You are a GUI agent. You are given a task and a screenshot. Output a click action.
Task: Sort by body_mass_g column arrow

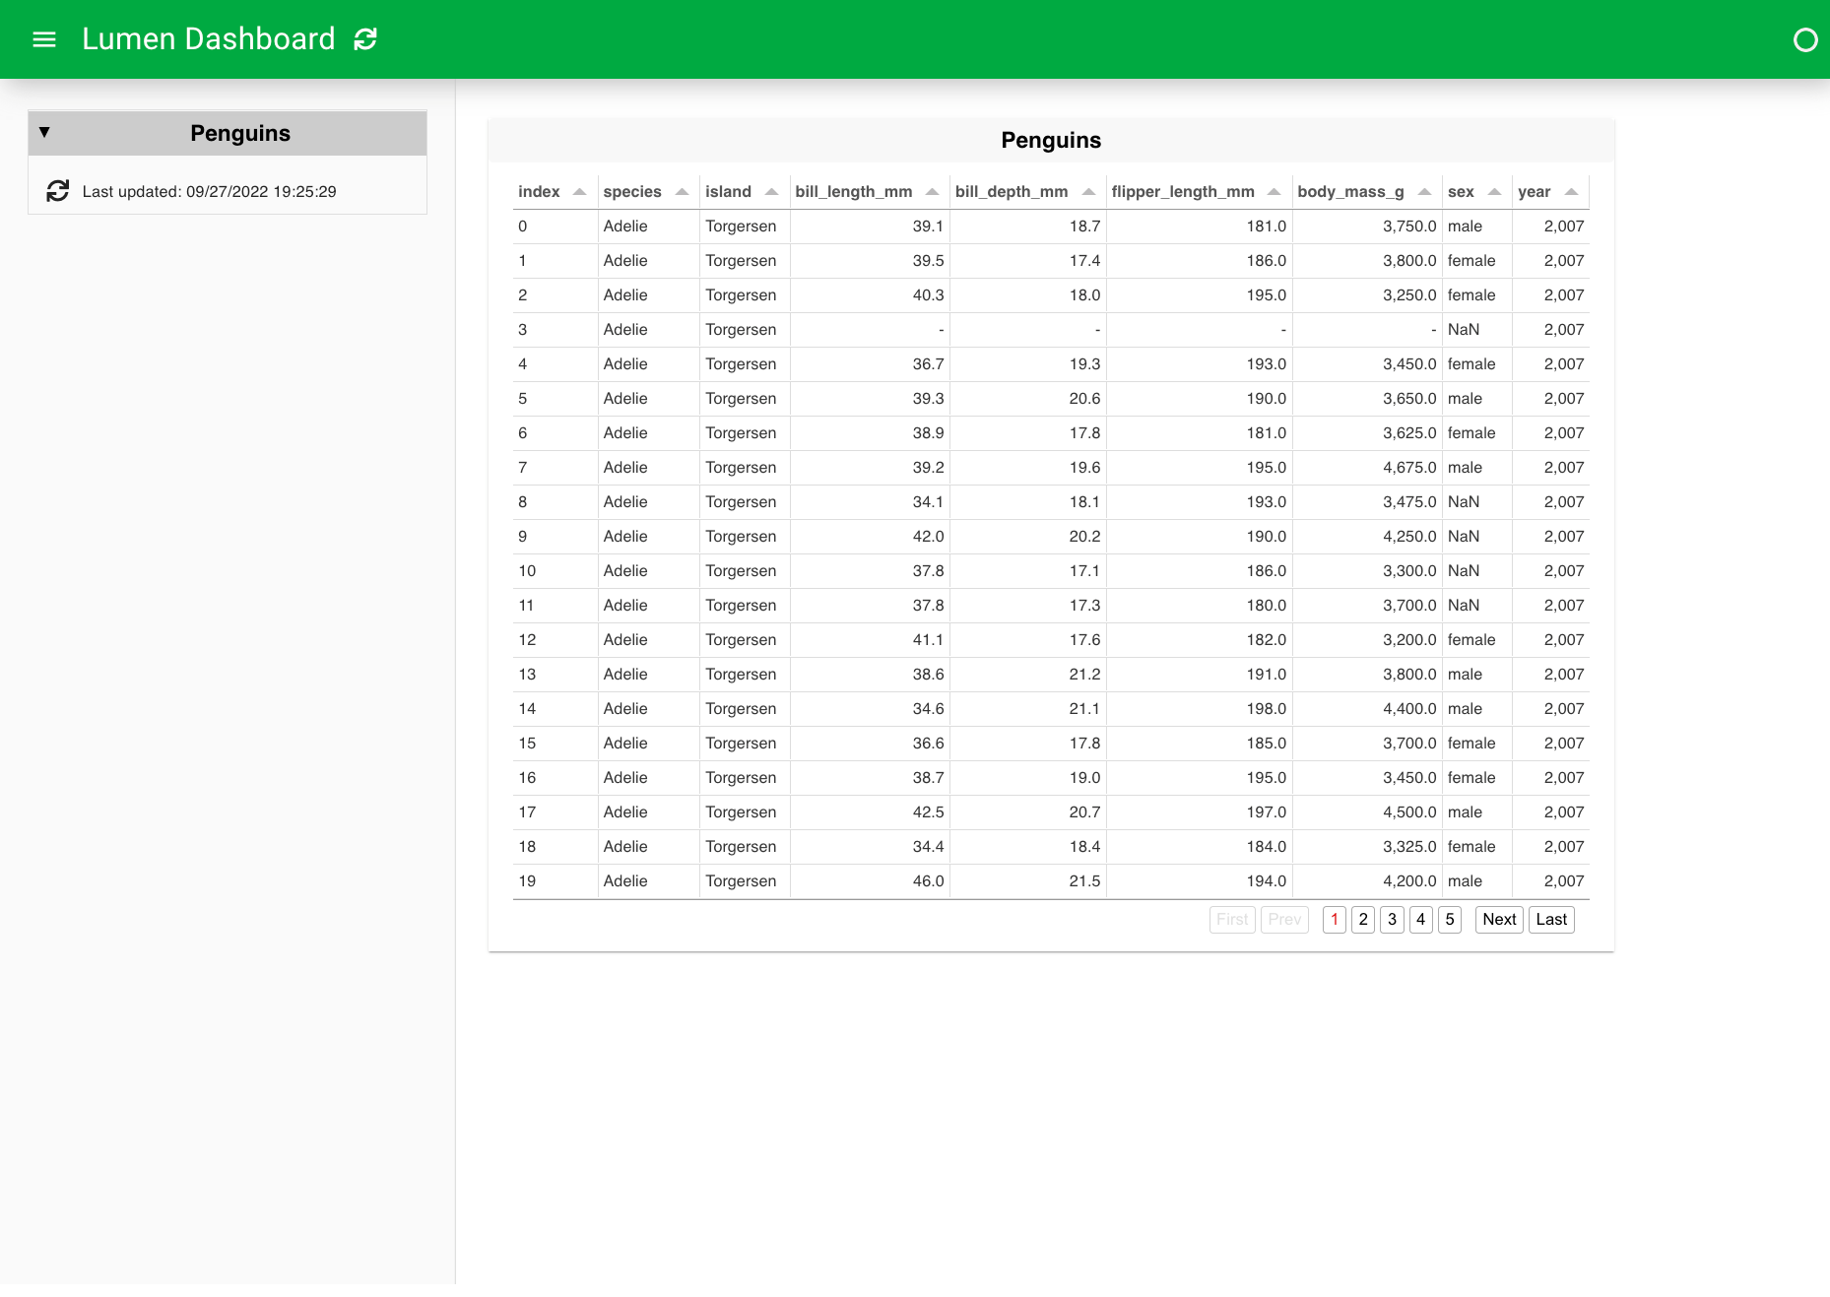[1424, 192]
